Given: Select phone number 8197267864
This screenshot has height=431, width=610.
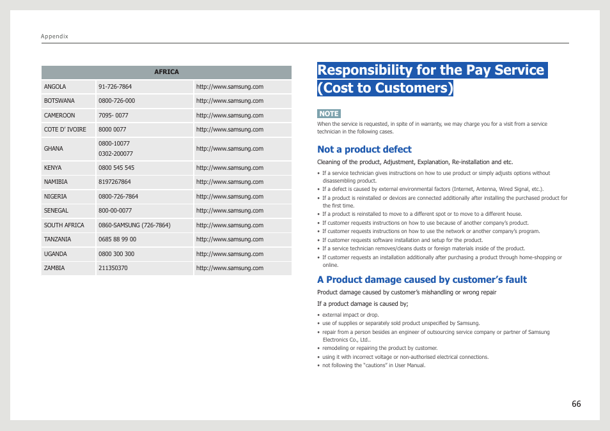Looking at the screenshot, I should [114, 182].
